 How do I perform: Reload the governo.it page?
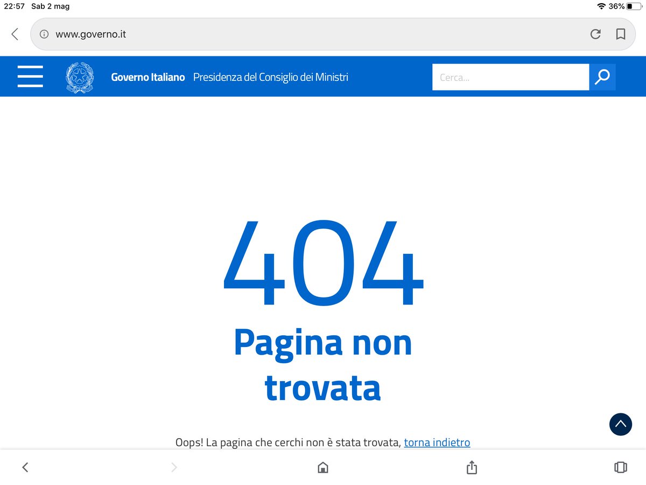(595, 34)
